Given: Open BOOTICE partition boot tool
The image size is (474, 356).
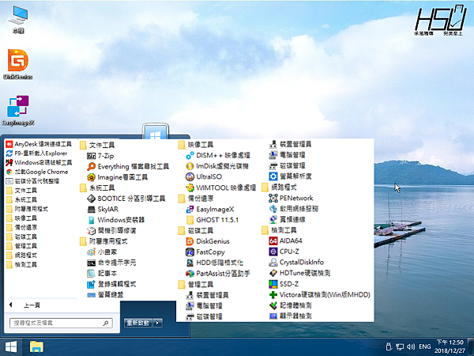Looking at the screenshot, I should tap(126, 199).
